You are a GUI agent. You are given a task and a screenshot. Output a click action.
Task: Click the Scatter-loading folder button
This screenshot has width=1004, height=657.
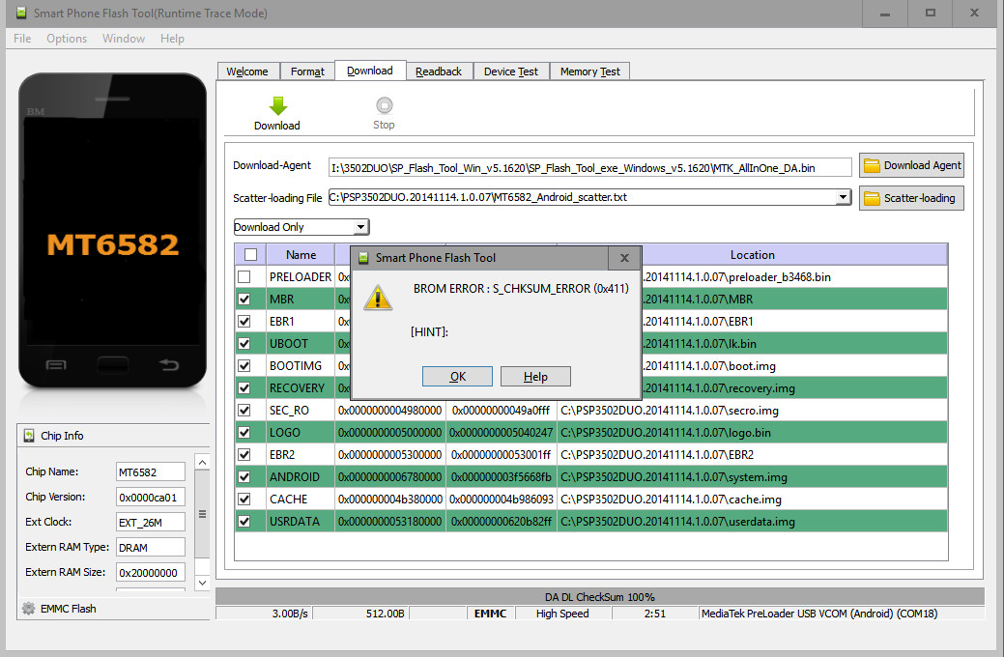coord(911,198)
